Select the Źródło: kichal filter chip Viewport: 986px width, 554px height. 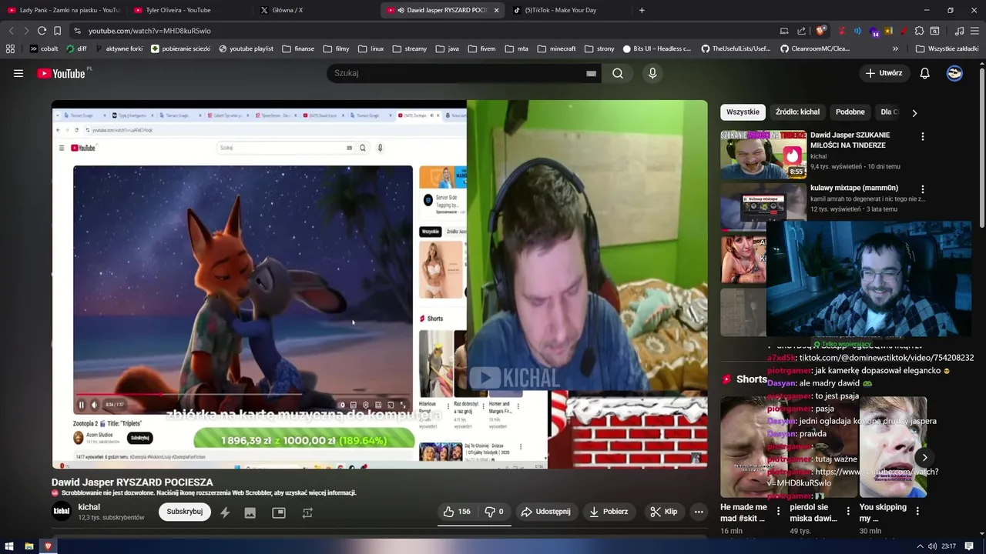click(797, 112)
